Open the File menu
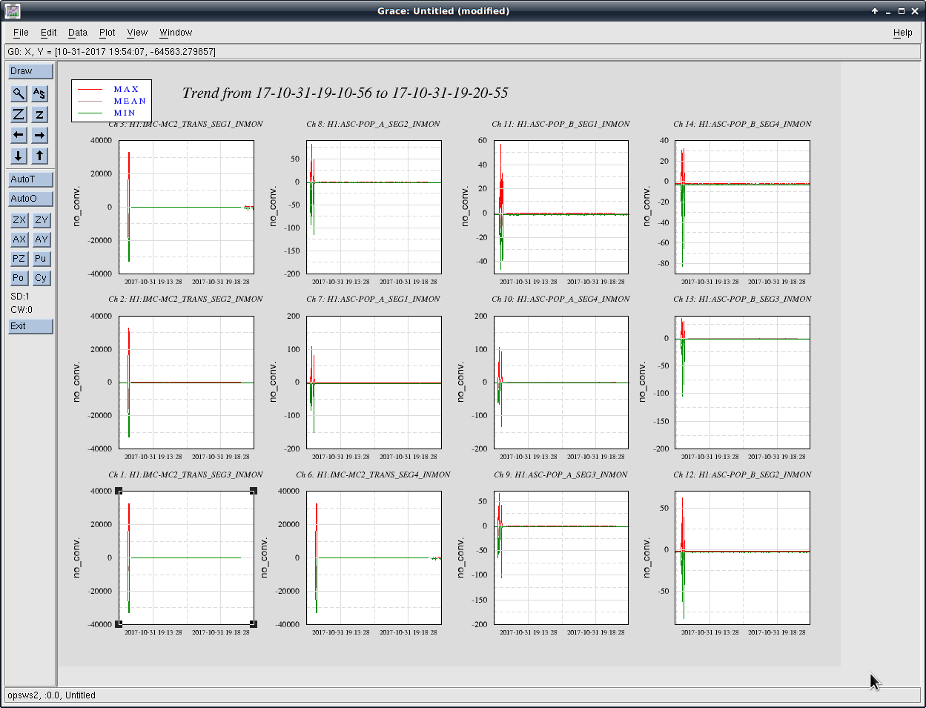926x708 pixels. click(x=21, y=33)
